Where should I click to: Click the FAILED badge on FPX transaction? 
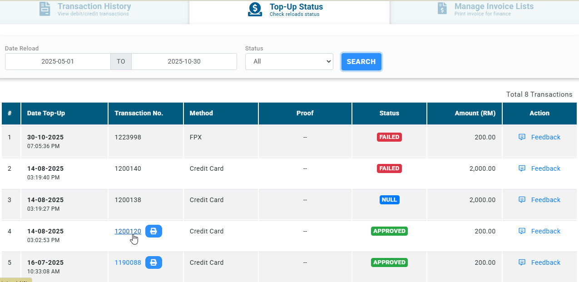point(389,137)
